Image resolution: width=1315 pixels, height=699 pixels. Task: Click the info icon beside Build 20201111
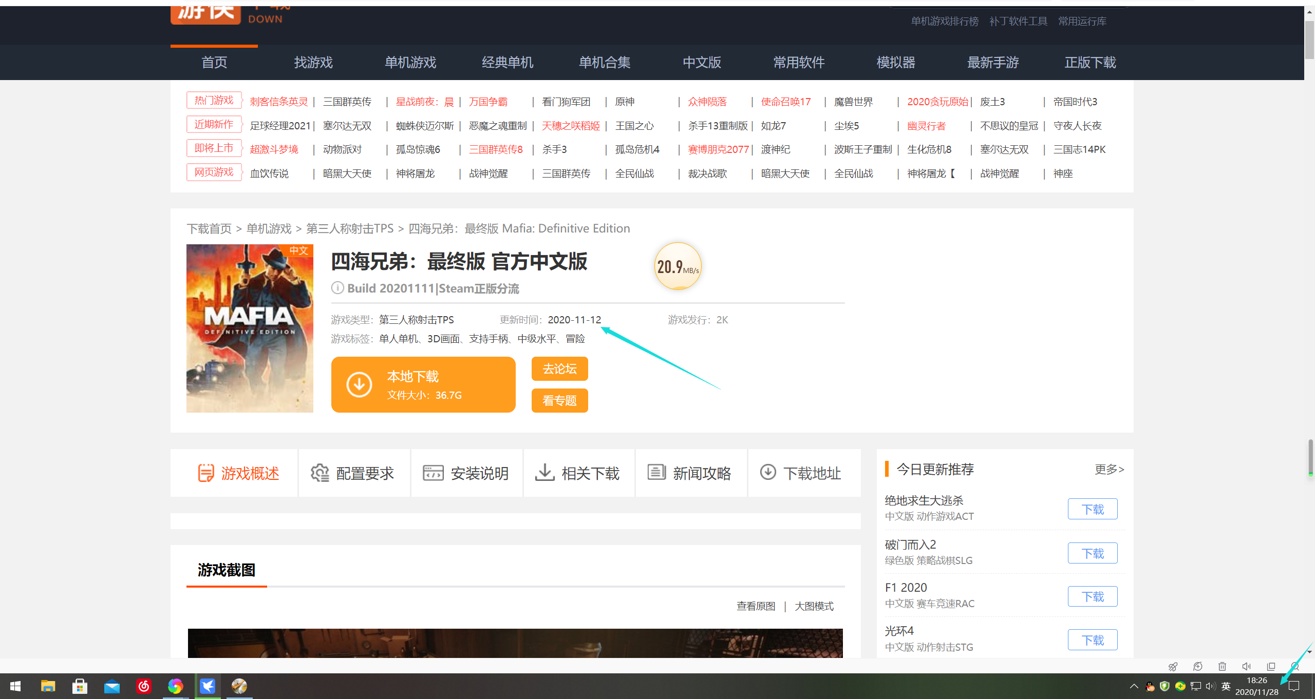tap(337, 288)
